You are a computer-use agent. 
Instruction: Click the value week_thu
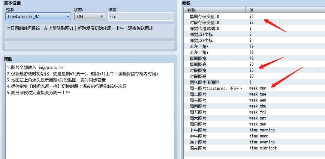click(x=258, y=106)
